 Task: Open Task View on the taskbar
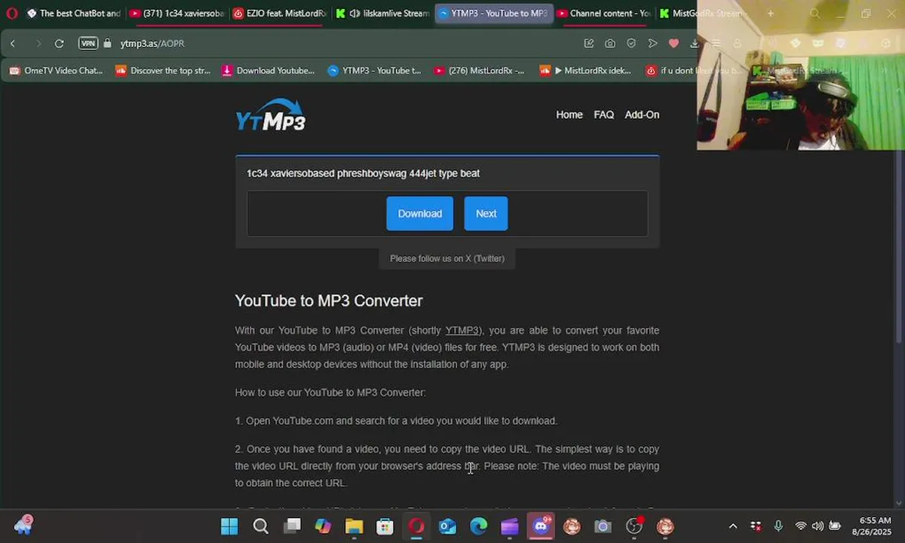point(292,526)
